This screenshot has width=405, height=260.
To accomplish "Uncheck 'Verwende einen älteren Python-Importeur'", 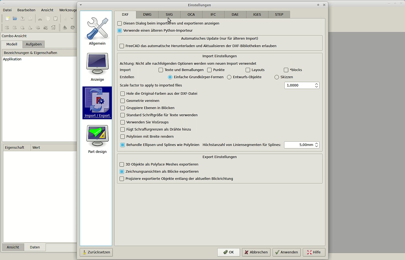I will click(120, 31).
